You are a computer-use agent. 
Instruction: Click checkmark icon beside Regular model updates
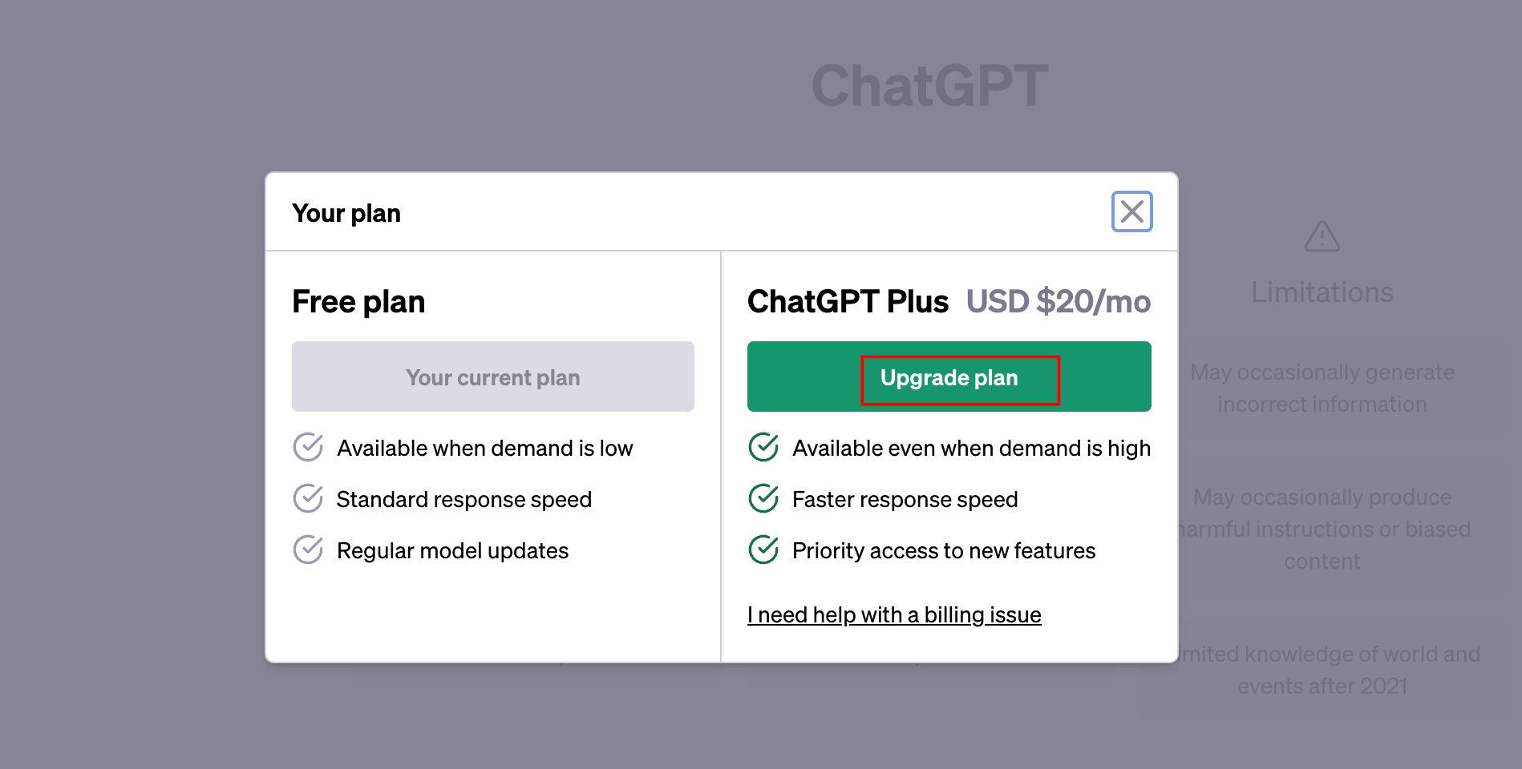[308, 550]
